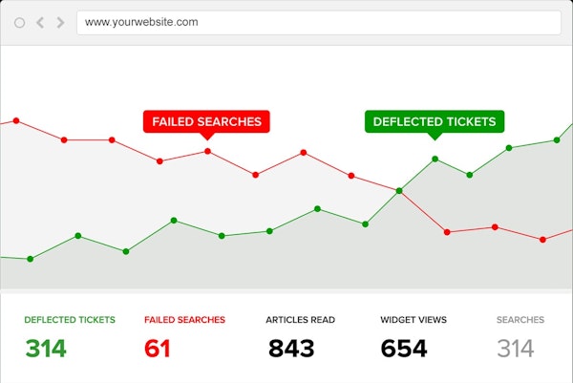Image resolution: width=573 pixels, height=383 pixels.
Task: Click the green data point under Deflected Tickets label
Action: 435,159
